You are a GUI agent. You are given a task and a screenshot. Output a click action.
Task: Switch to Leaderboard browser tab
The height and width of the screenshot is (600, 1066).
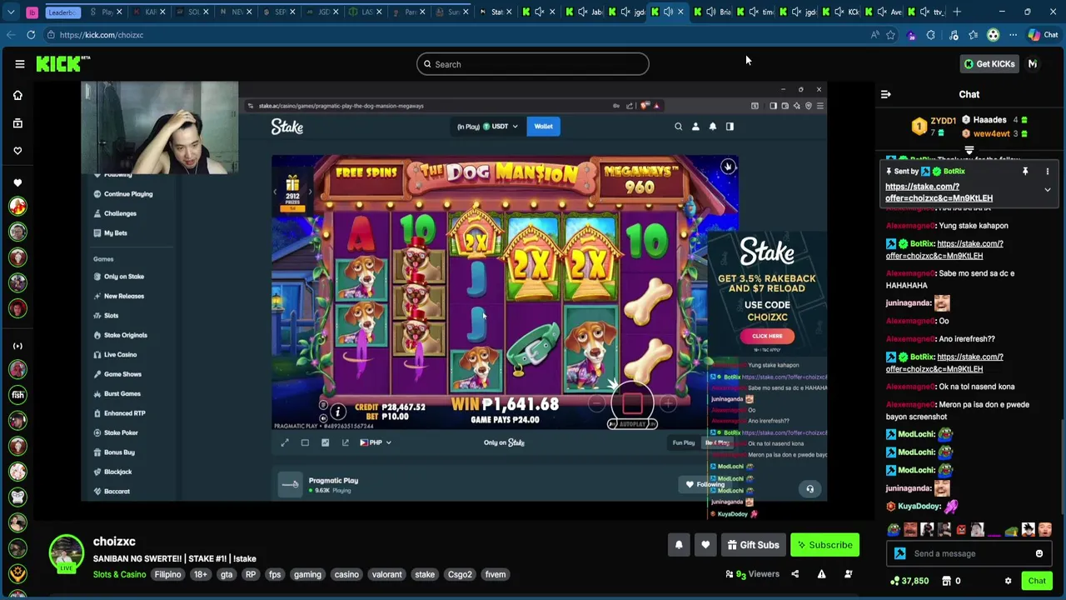click(x=62, y=12)
